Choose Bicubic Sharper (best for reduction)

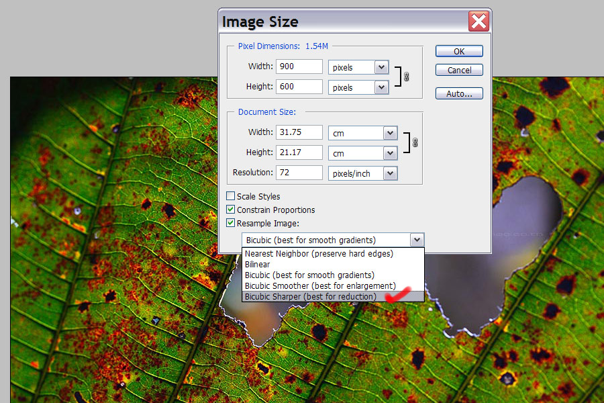pyautogui.click(x=310, y=296)
